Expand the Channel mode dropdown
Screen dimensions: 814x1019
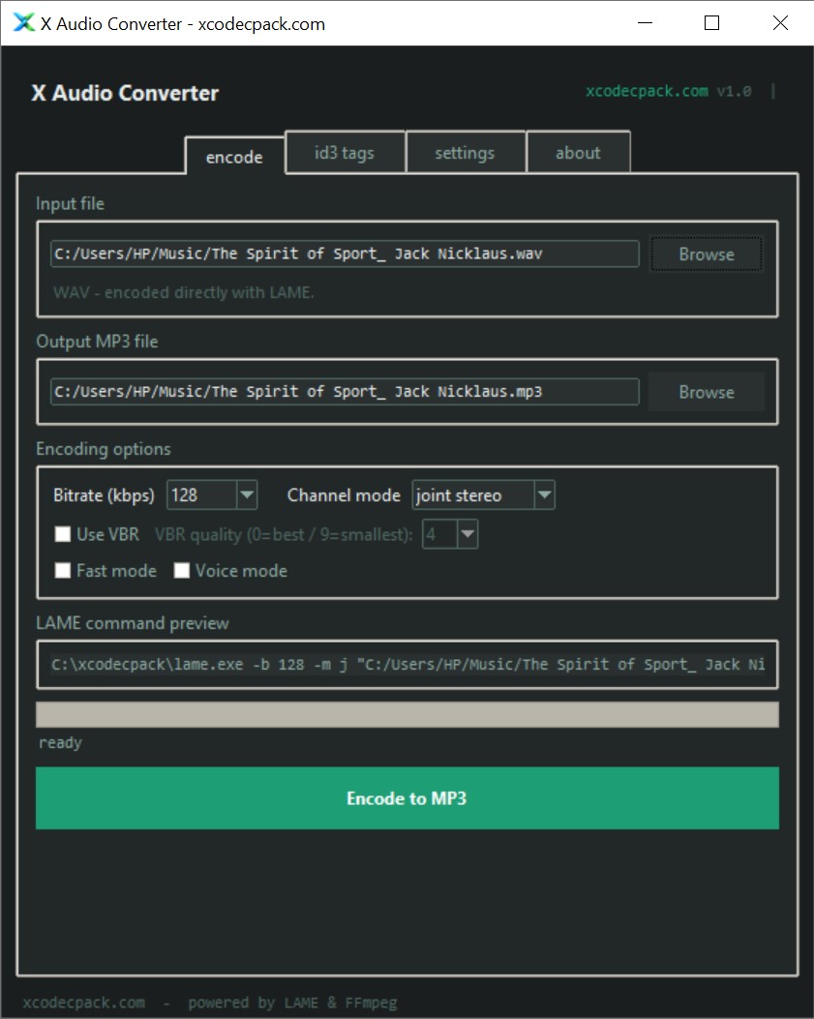pos(544,495)
